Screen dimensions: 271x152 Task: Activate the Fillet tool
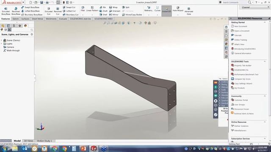tap(83, 9)
